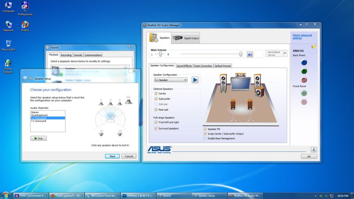Viewport: 354px width, 199px height.
Task: Open the Sound Effects tab
Action: tap(184, 66)
